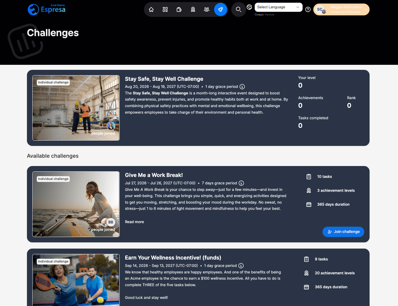Click the Achievements label
The image size is (398, 306).
[x=311, y=98]
